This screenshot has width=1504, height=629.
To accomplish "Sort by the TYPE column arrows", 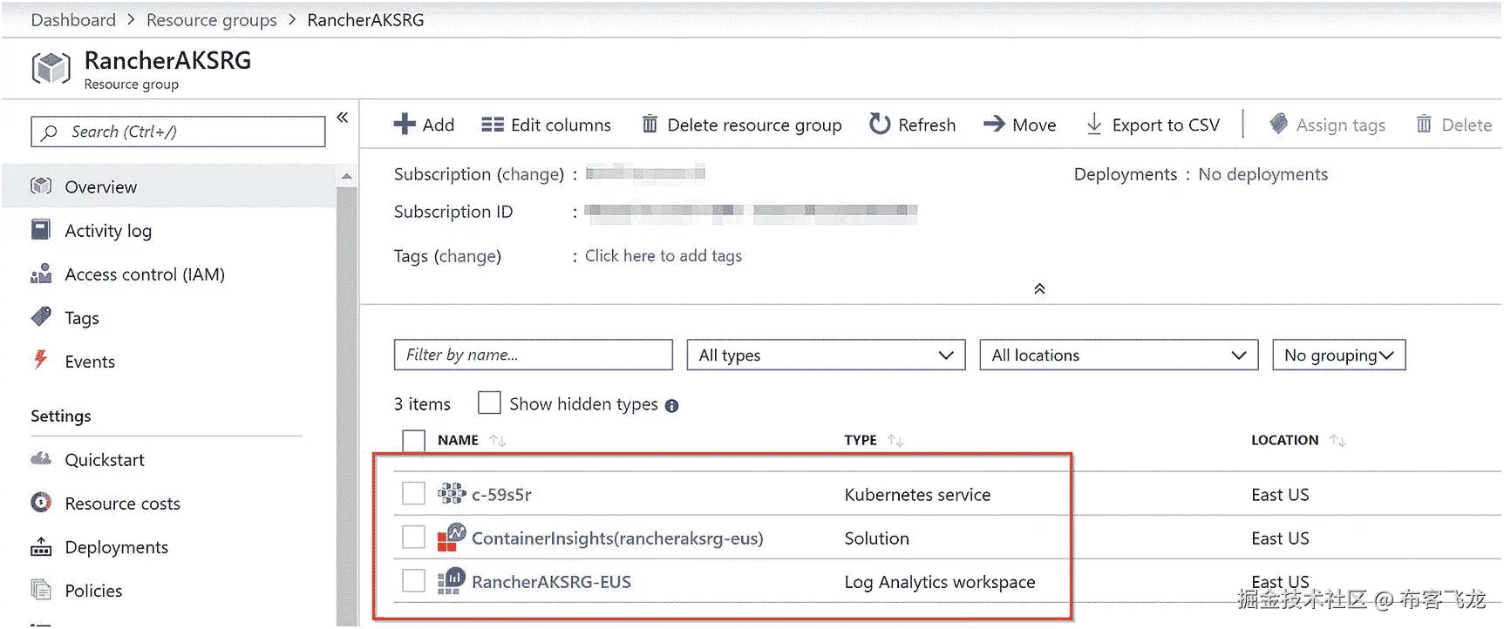I will [x=895, y=441].
